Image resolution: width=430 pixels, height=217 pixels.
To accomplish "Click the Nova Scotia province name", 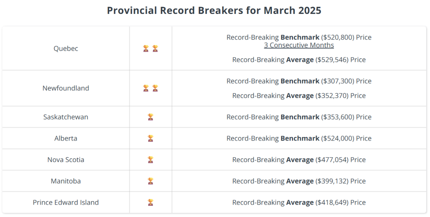I will pyautogui.click(x=66, y=160).
